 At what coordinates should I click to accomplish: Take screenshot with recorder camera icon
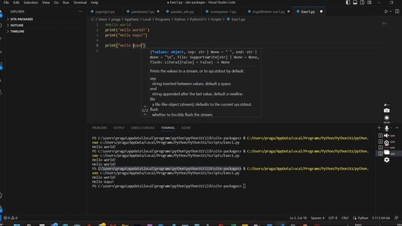tap(387, 110)
